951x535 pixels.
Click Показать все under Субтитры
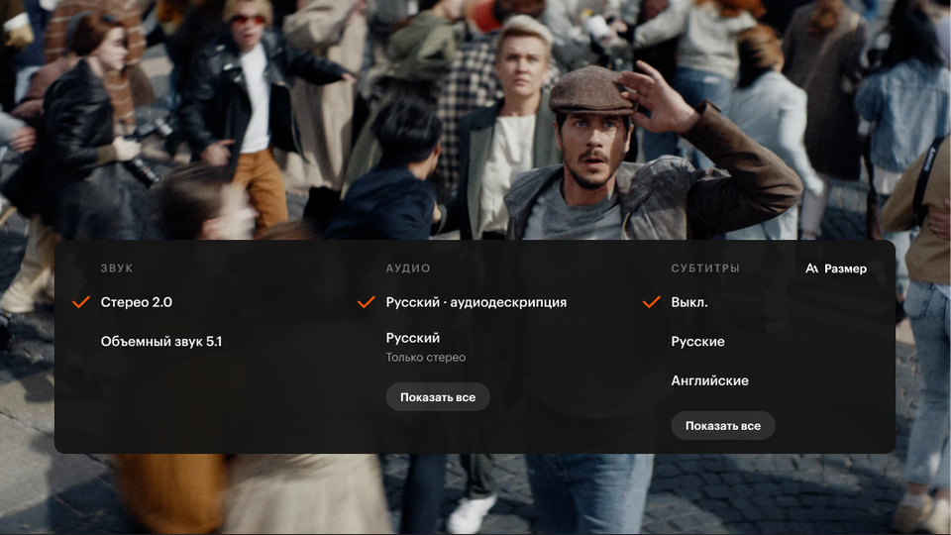point(723,426)
